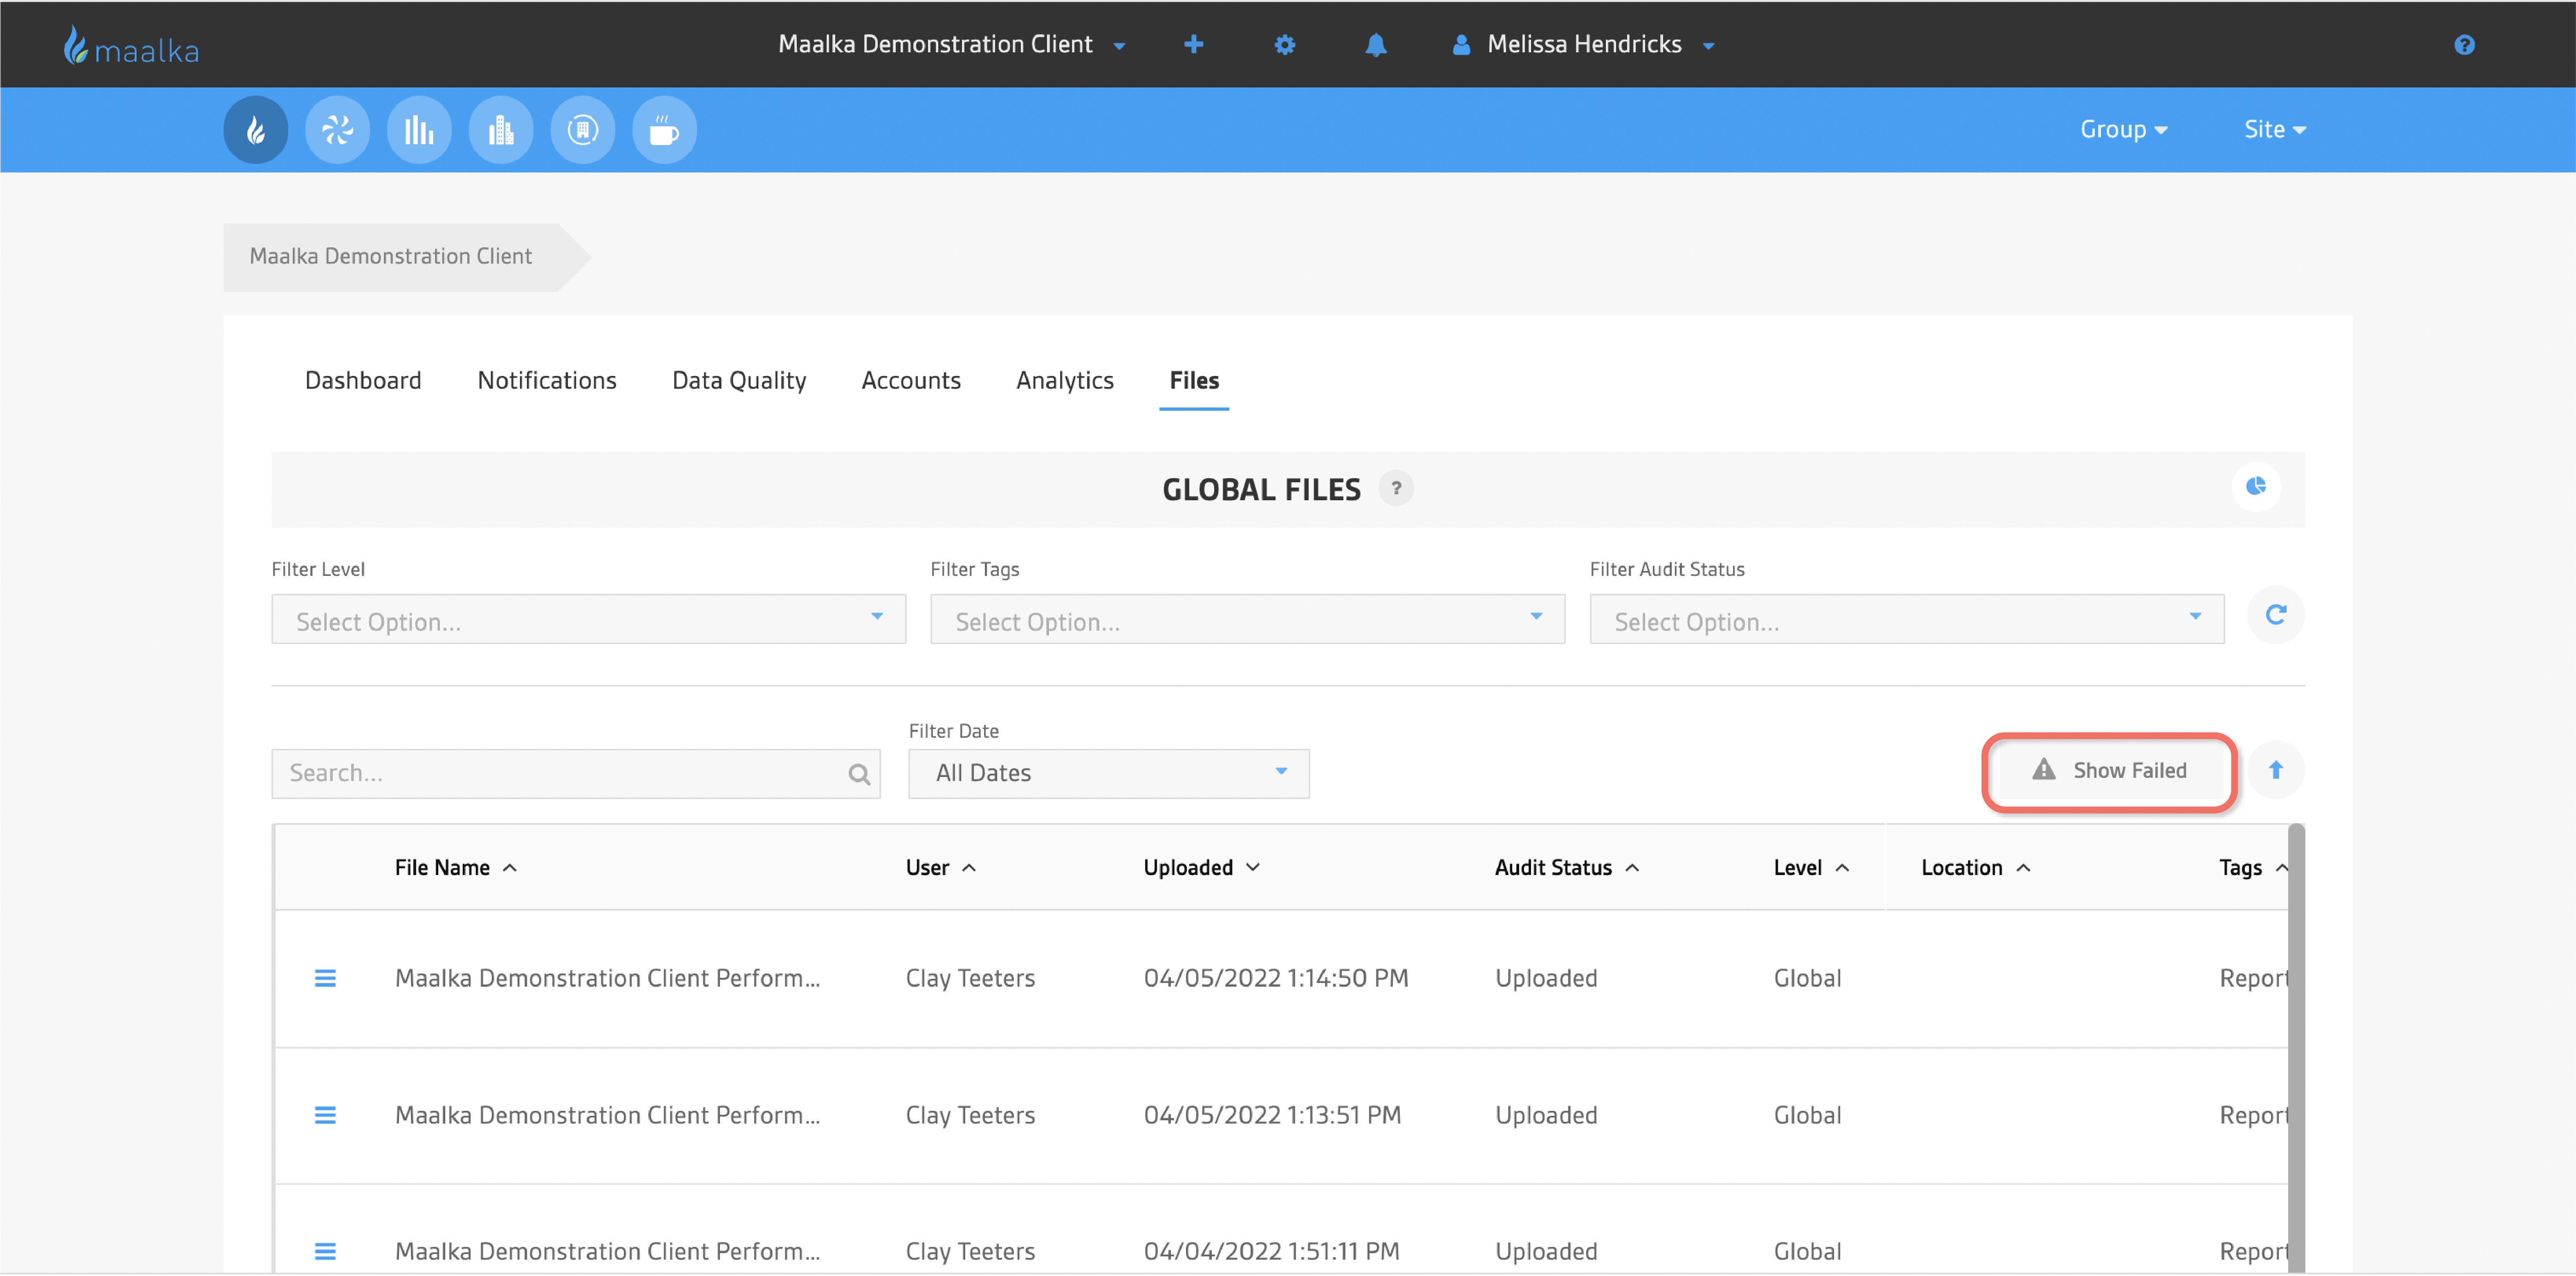Click the help question mark in top bar
This screenshot has height=1276, width=2576.
2463,44
